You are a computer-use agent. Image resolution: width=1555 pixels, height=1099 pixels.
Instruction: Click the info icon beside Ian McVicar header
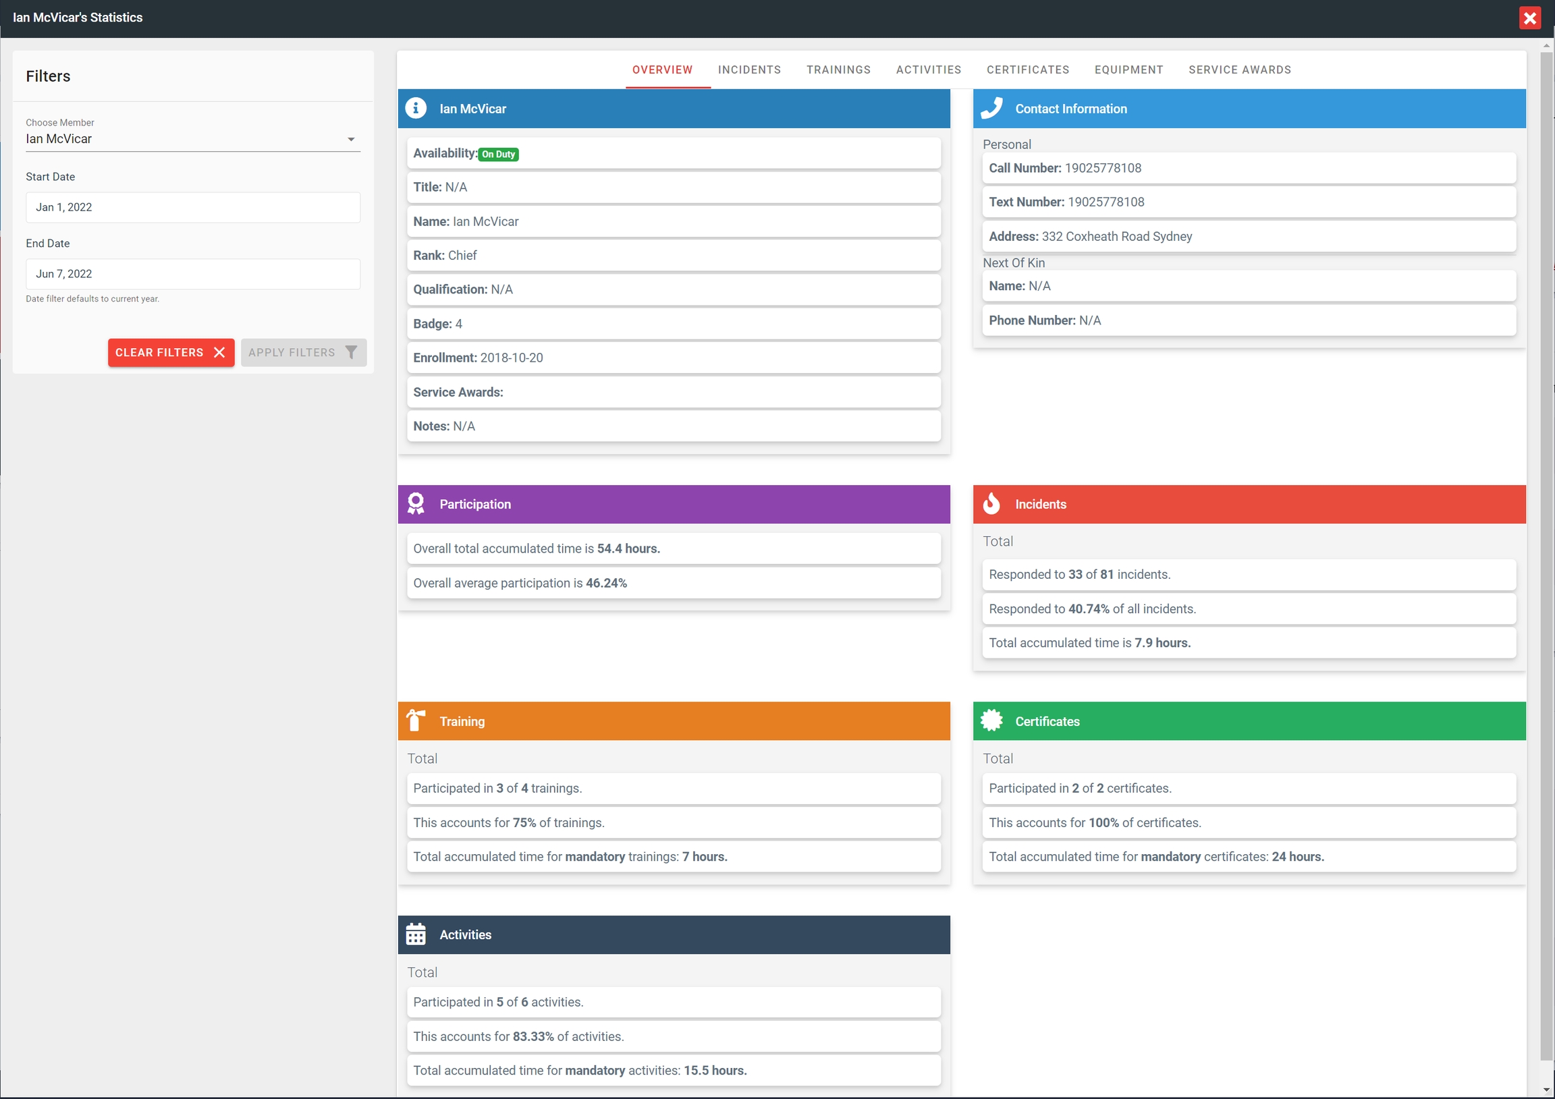(416, 109)
